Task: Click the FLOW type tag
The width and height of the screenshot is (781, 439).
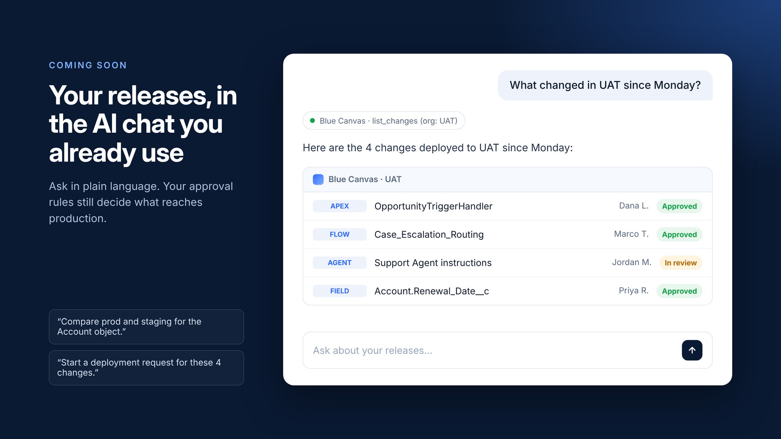Action: pyautogui.click(x=339, y=234)
